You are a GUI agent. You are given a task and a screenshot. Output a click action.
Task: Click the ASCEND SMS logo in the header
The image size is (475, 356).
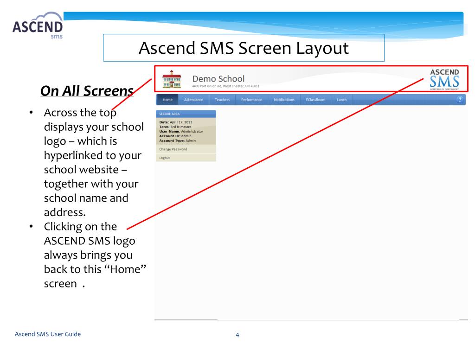tap(444, 80)
